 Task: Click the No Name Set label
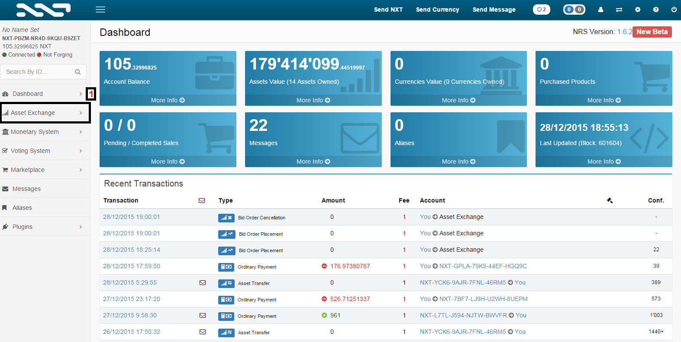tap(21, 30)
